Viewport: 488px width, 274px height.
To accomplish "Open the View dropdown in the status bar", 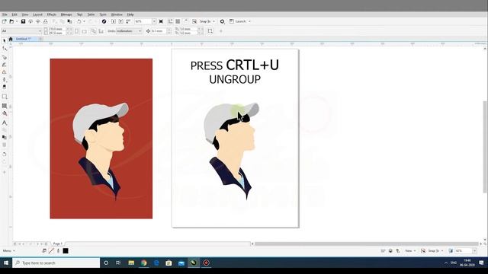I will [410, 250].
